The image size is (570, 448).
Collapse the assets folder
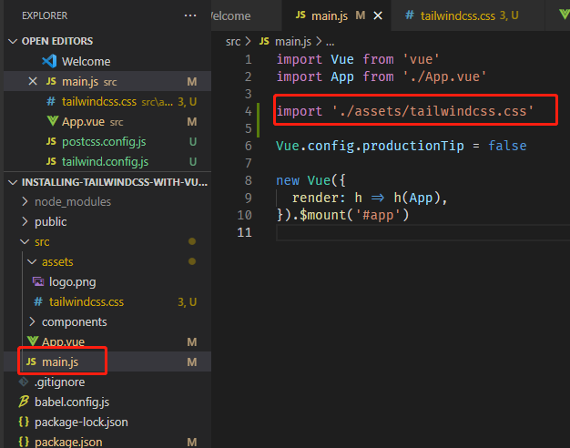click(32, 262)
